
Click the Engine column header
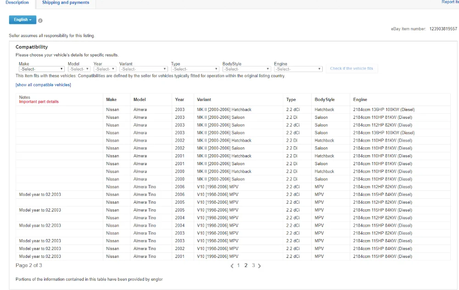pyautogui.click(x=360, y=100)
